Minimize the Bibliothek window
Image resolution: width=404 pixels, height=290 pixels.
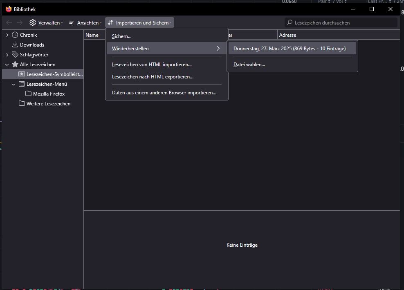point(353,9)
